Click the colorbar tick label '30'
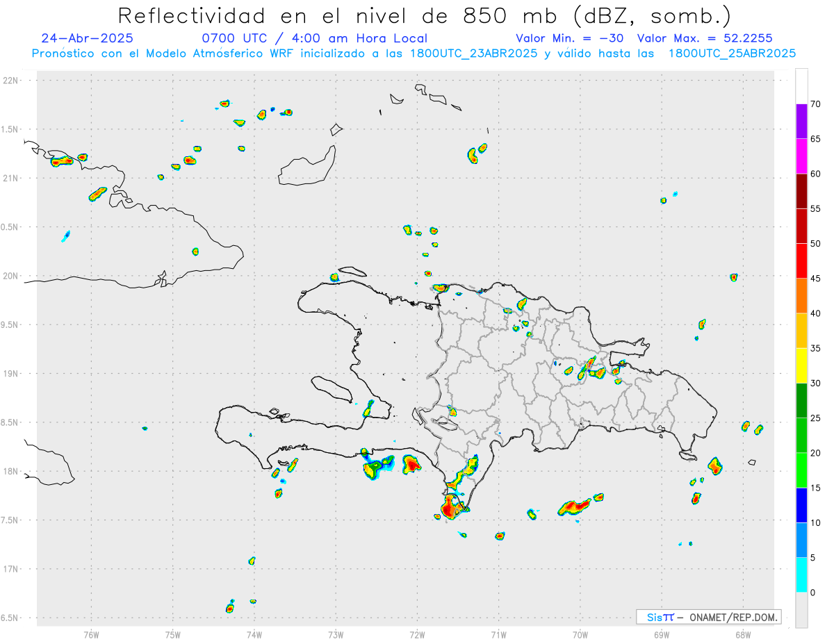This screenshot has height=644, width=834. (x=815, y=383)
